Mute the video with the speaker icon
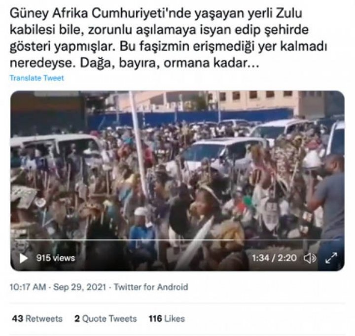This screenshot has height=336, width=355. [310, 258]
